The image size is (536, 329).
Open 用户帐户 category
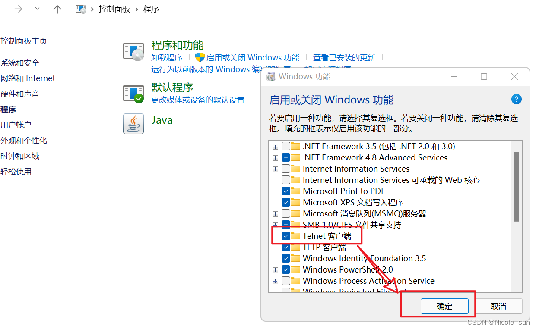(16, 125)
